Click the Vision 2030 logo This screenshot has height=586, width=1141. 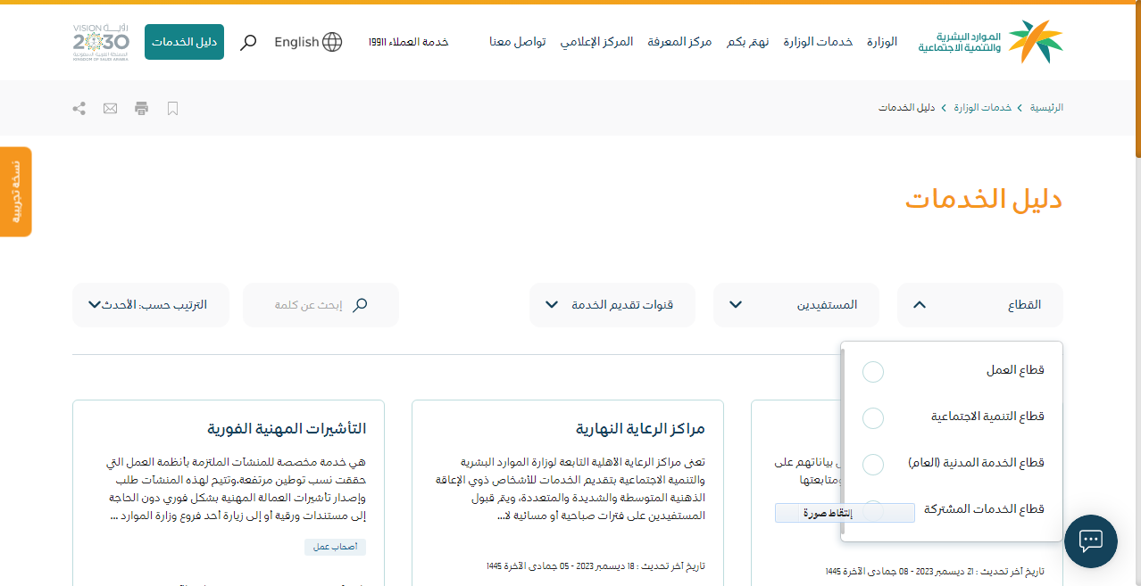(x=101, y=42)
